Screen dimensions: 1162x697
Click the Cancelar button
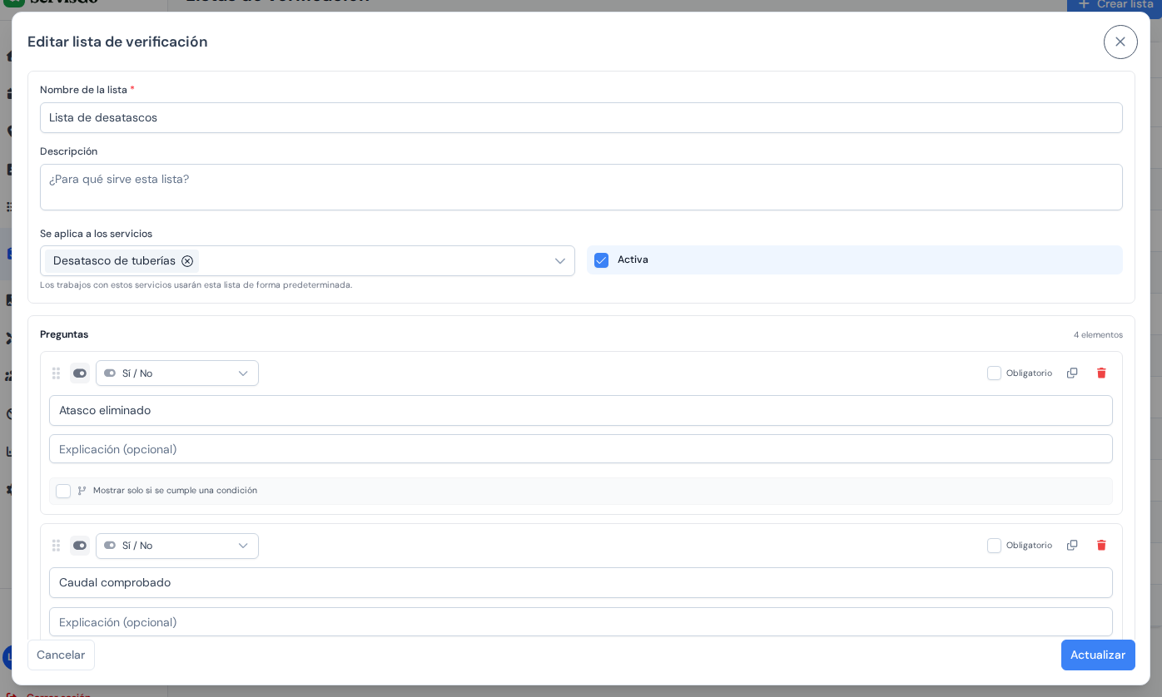click(x=61, y=655)
